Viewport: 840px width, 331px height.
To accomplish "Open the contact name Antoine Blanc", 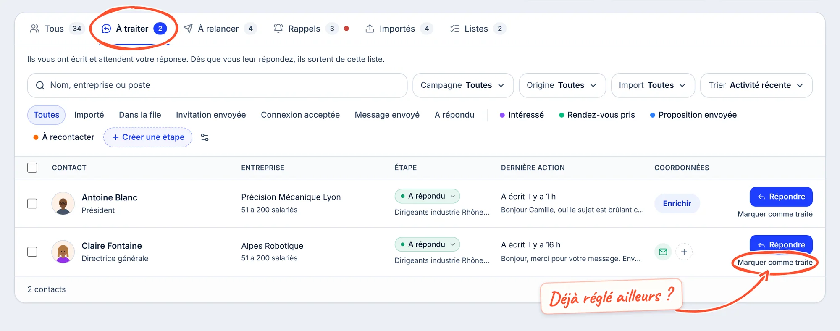I will 110,197.
